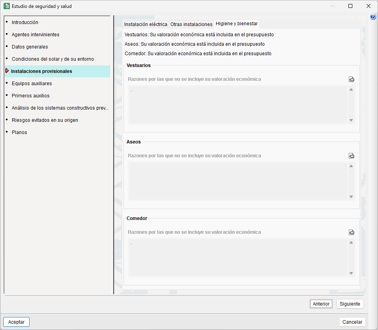The width and height of the screenshot is (378, 330).
Task: Open the Agentes intervinientes section
Action: tap(36, 35)
